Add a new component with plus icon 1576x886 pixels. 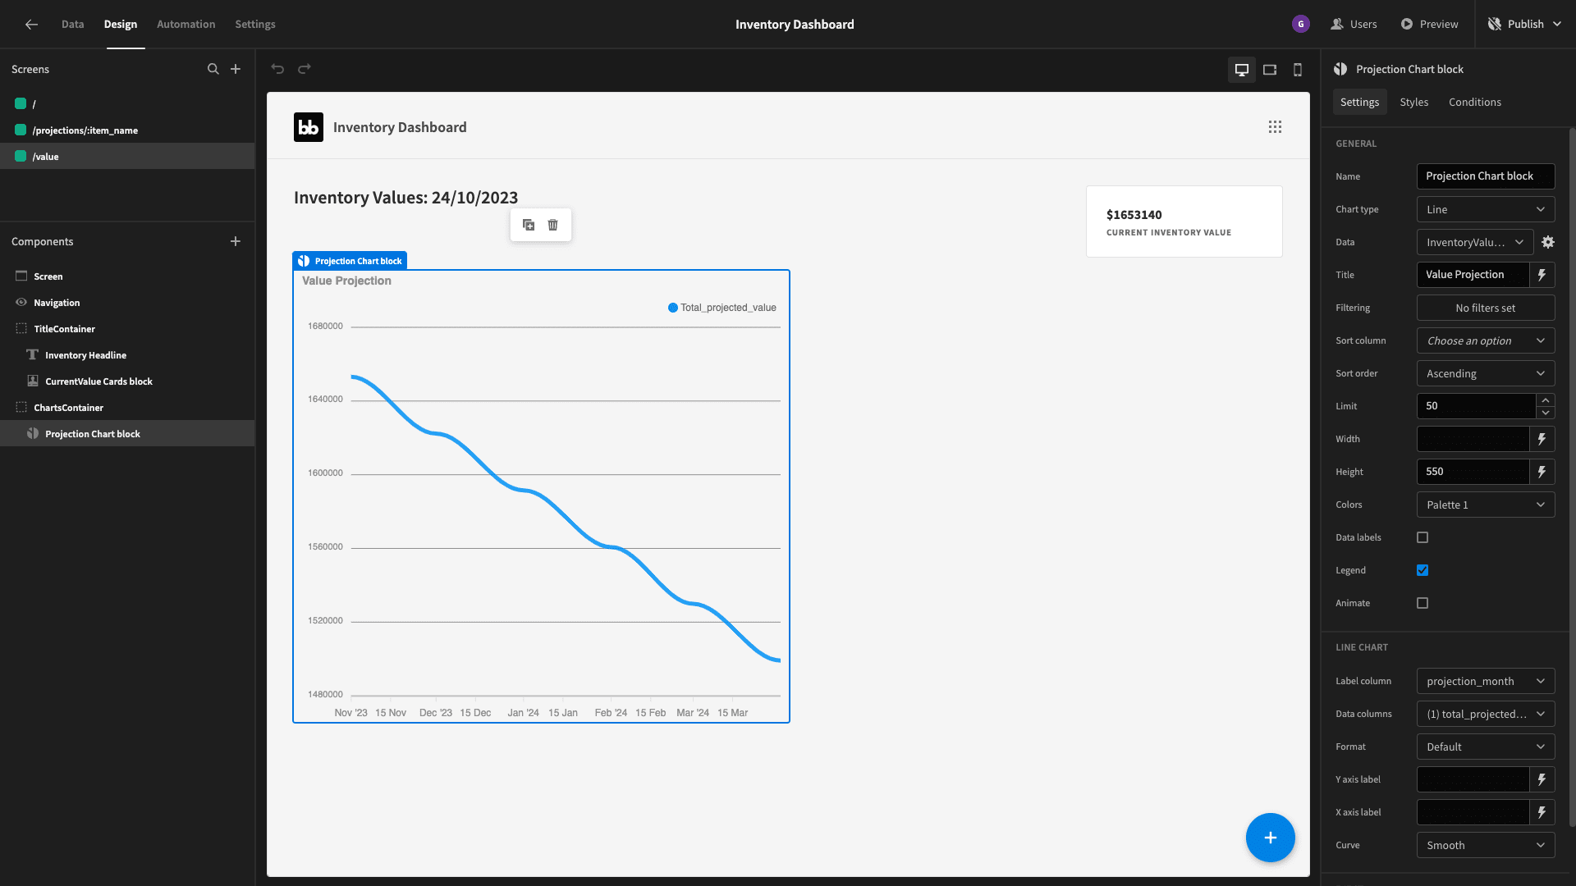236,241
